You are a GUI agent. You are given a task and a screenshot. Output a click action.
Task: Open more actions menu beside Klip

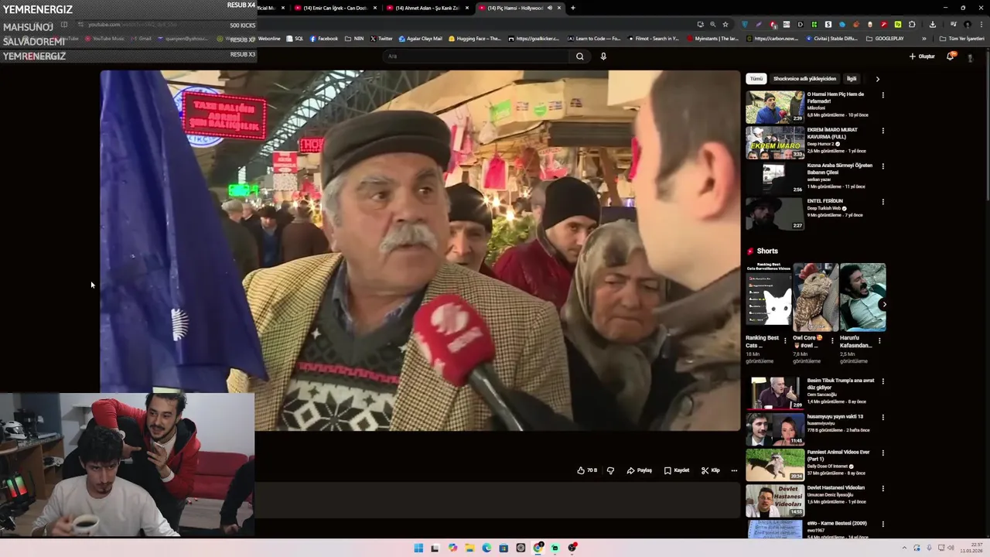pyautogui.click(x=734, y=470)
